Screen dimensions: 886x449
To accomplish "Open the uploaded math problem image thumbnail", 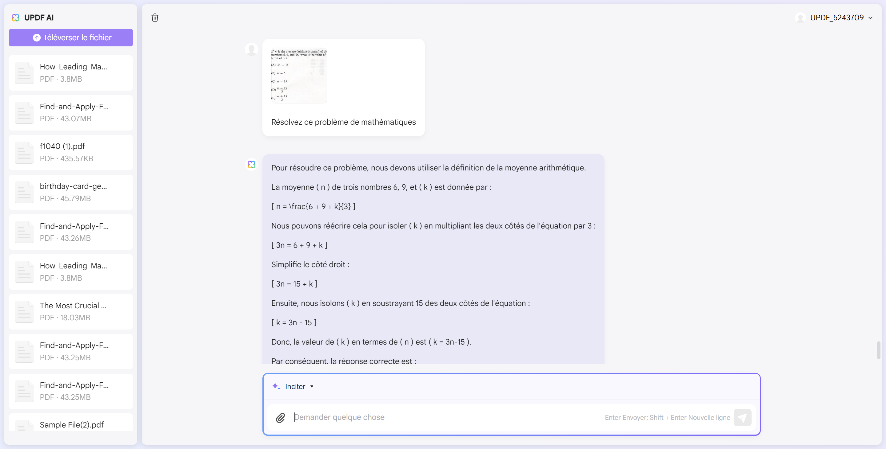I will 299,76.
